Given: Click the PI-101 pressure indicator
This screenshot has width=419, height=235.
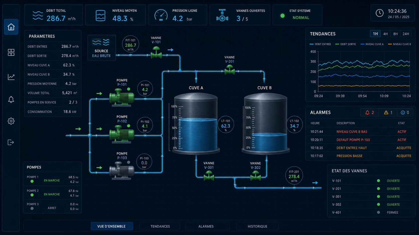Looking at the screenshot, I should click(x=145, y=89).
